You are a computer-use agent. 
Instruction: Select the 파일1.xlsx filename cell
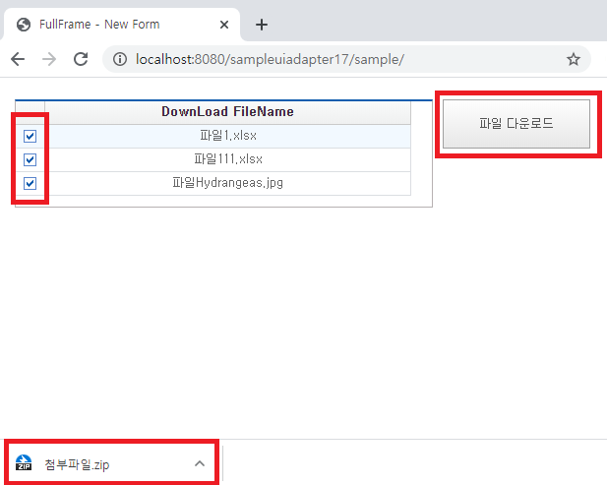coord(227,136)
